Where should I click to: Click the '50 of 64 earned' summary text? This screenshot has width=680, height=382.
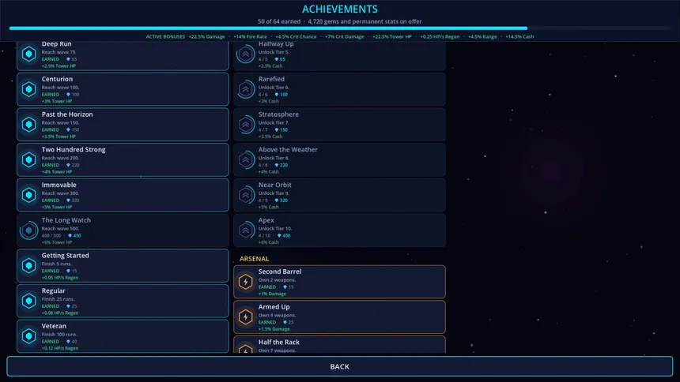pos(279,21)
